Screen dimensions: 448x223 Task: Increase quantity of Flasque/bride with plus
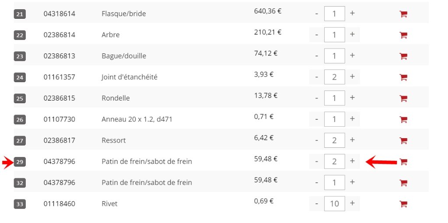352,13
